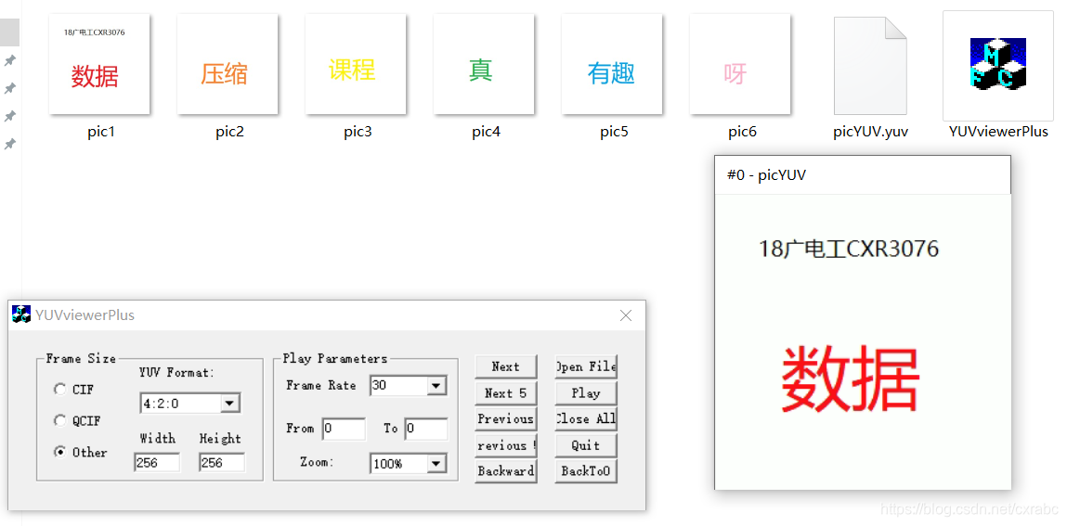Viewport: 1067px width, 526px height.
Task: Click the pic3 file name label
Action: click(x=358, y=133)
